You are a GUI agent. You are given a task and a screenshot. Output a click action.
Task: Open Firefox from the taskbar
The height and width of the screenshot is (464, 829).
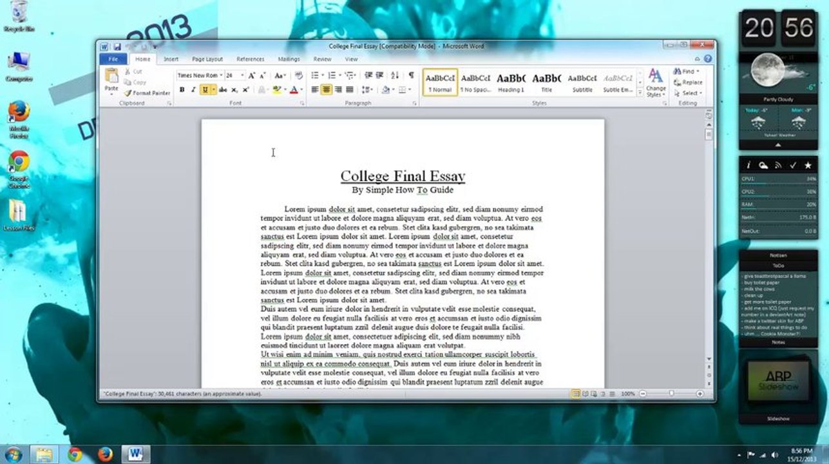[x=105, y=454]
